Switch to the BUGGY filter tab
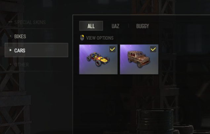Screen dimensions: 210x134 143,26
